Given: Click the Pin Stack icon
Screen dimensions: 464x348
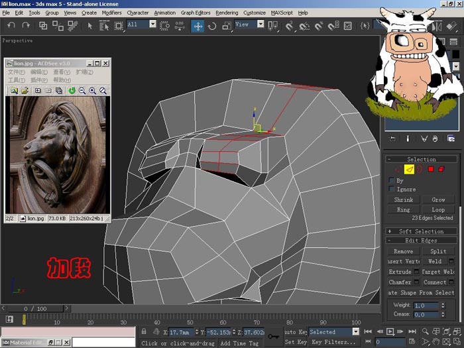Looking at the screenshot, I should [x=392, y=139].
